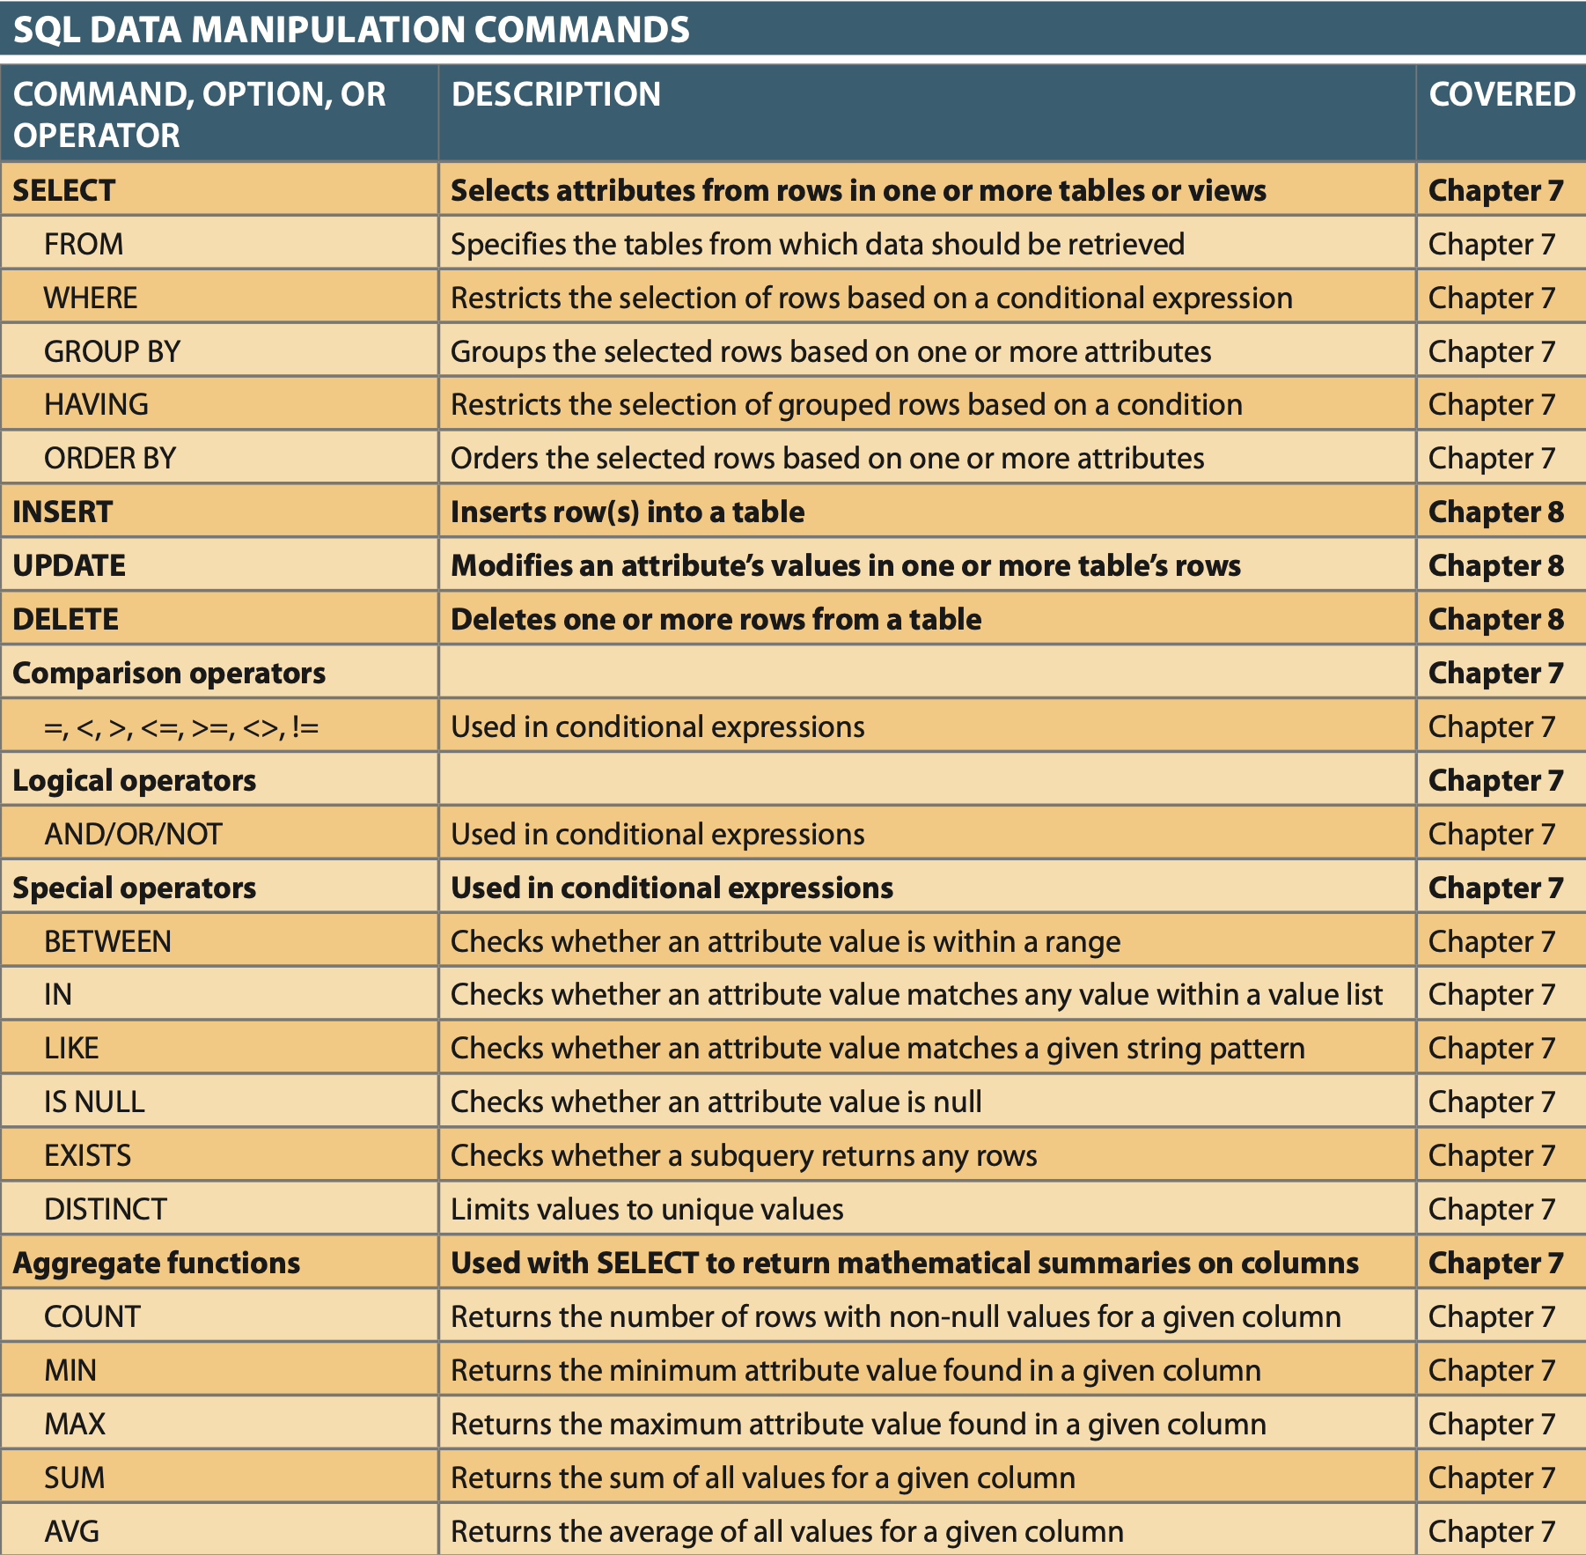Image resolution: width=1586 pixels, height=1555 pixels.
Task: Click the 'DESCRIPTION' column header
Action: point(928,114)
